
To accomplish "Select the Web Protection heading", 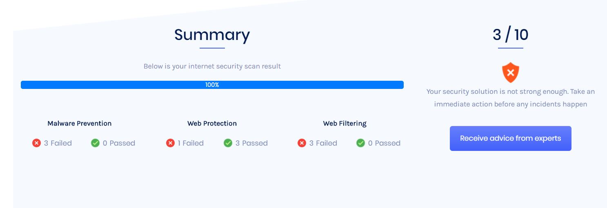I will (x=212, y=123).
